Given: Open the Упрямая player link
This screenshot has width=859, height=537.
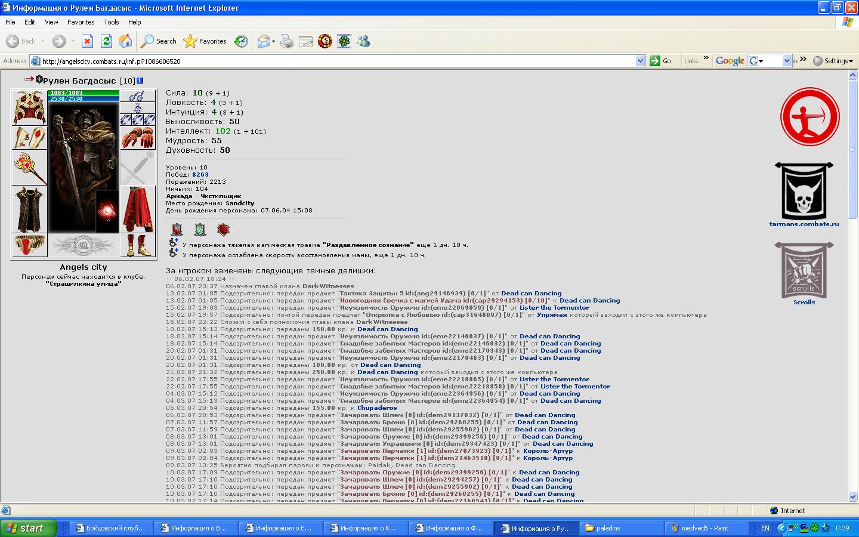Looking at the screenshot, I should click(552, 315).
